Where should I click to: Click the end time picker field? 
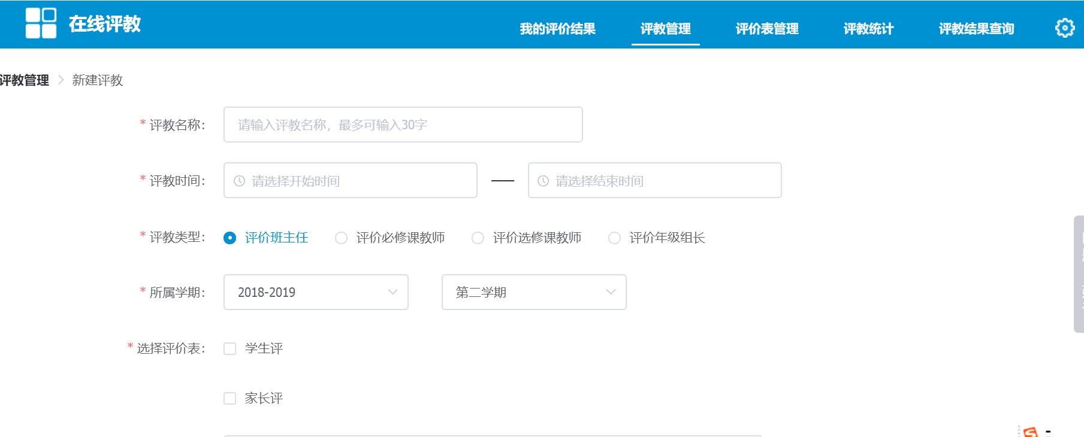click(x=654, y=180)
